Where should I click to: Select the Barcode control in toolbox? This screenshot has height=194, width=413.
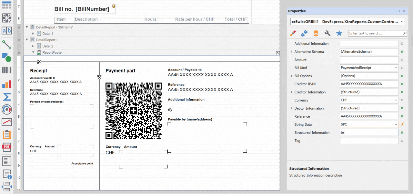pos(7,70)
